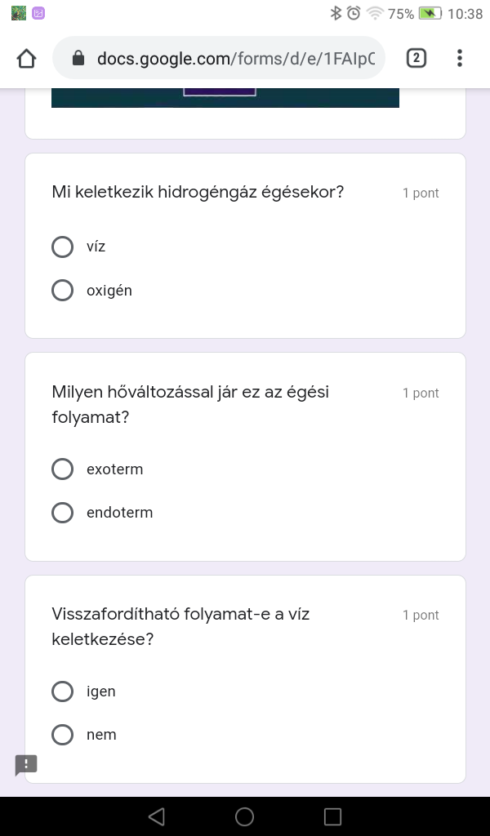The image size is (490, 836).
Task: Mark "igen" as the answer
Action: point(63,691)
